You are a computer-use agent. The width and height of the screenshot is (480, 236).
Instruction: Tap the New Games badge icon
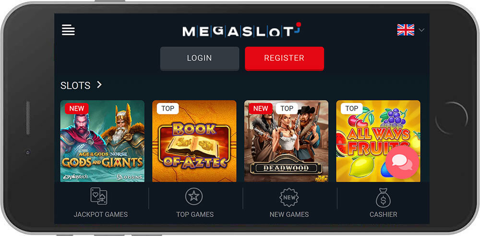(x=289, y=197)
